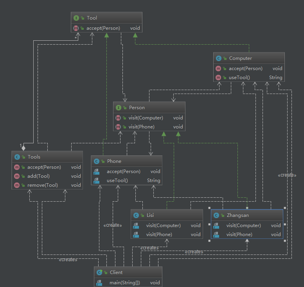Click method icon beside useTool() in Computer

[x=218, y=78]
